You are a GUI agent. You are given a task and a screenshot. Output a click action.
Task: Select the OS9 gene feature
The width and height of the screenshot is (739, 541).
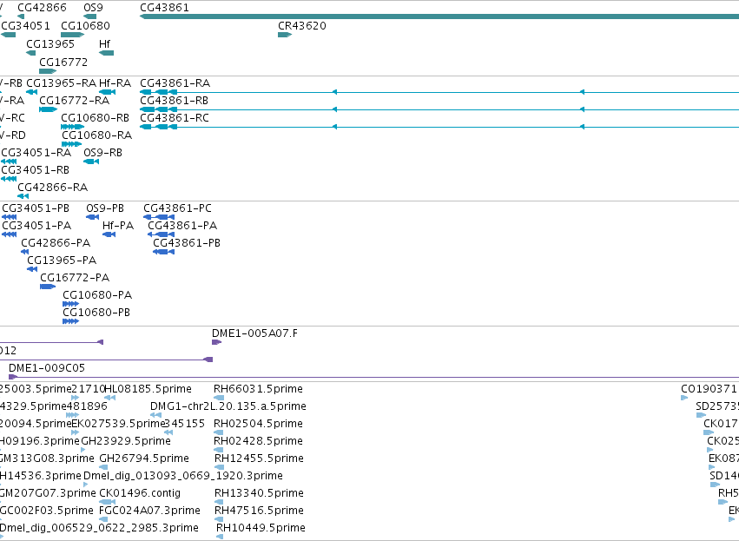(89, 16)
